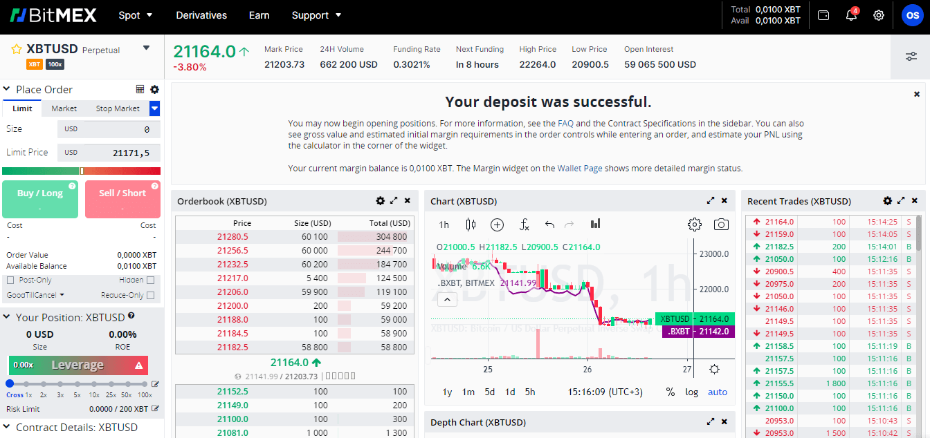Open the Derivatives menu

[x=201, y=15]
